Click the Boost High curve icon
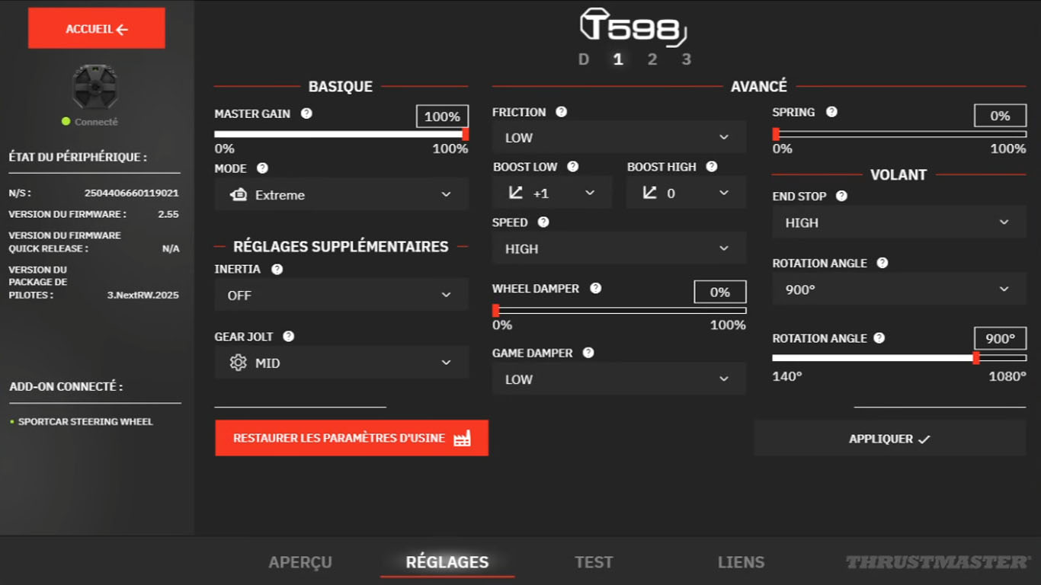This screenshot has height=585, width=1041. pos(649,193)
